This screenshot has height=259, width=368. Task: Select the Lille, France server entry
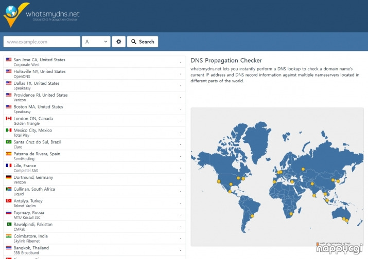click(95, 168)
